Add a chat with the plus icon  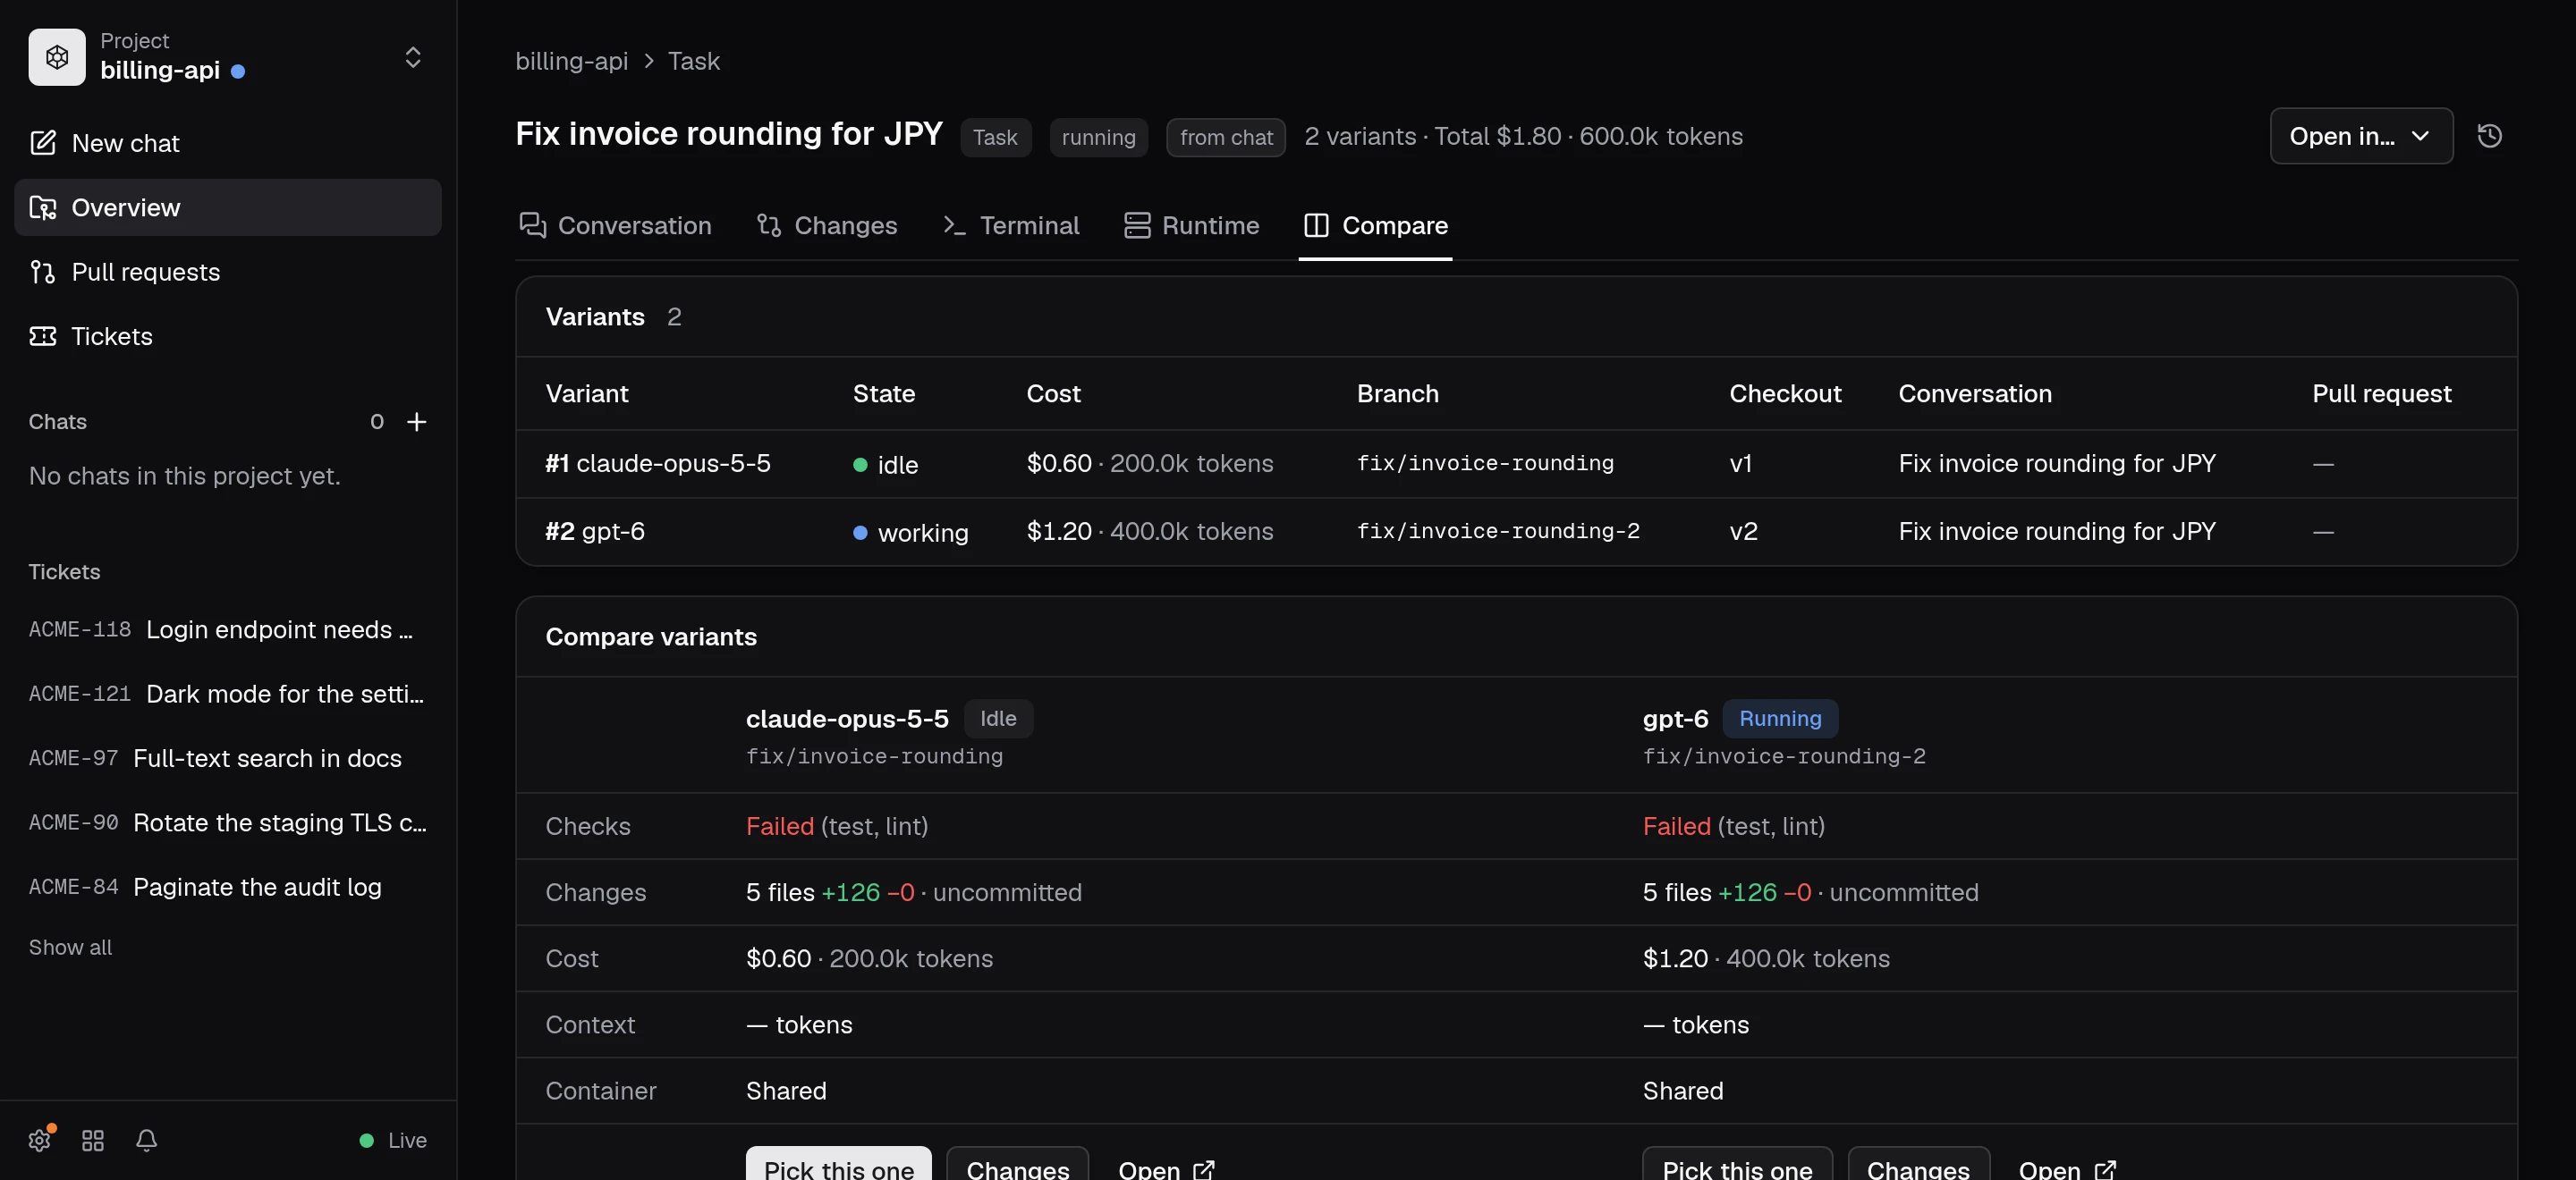(417, 422)
